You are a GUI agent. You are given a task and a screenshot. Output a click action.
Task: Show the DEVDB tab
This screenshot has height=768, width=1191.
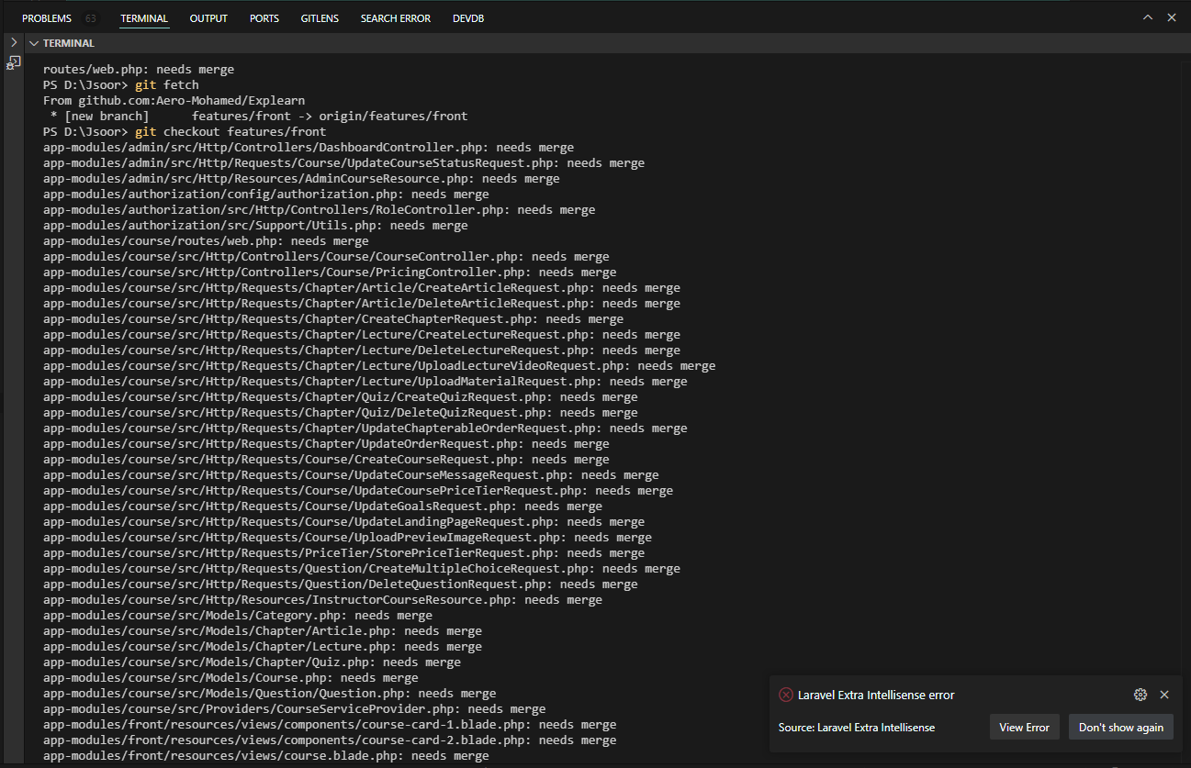(468, 18)
